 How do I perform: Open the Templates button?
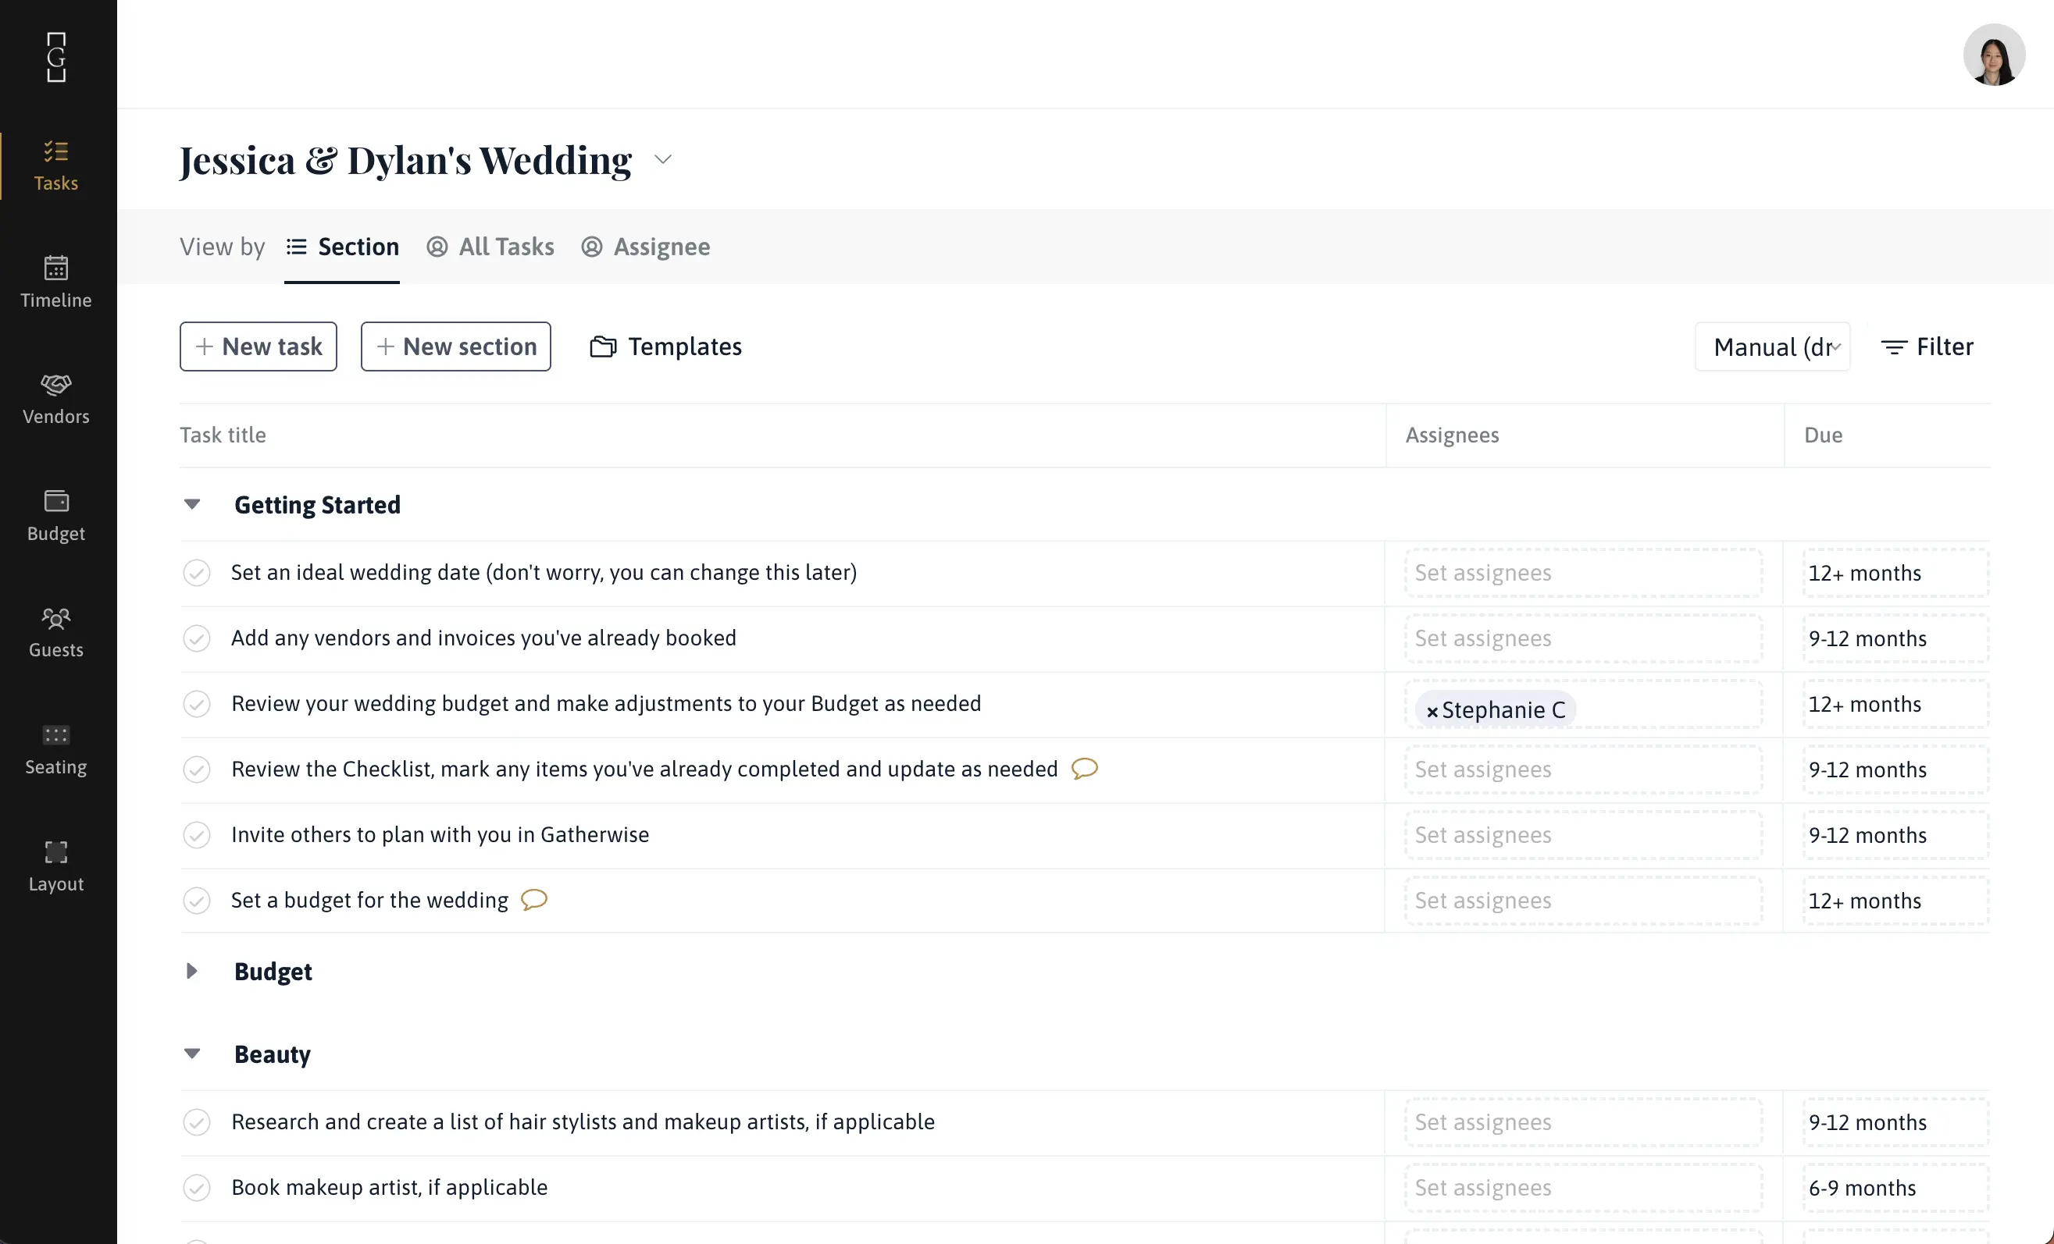coord(665,347)
